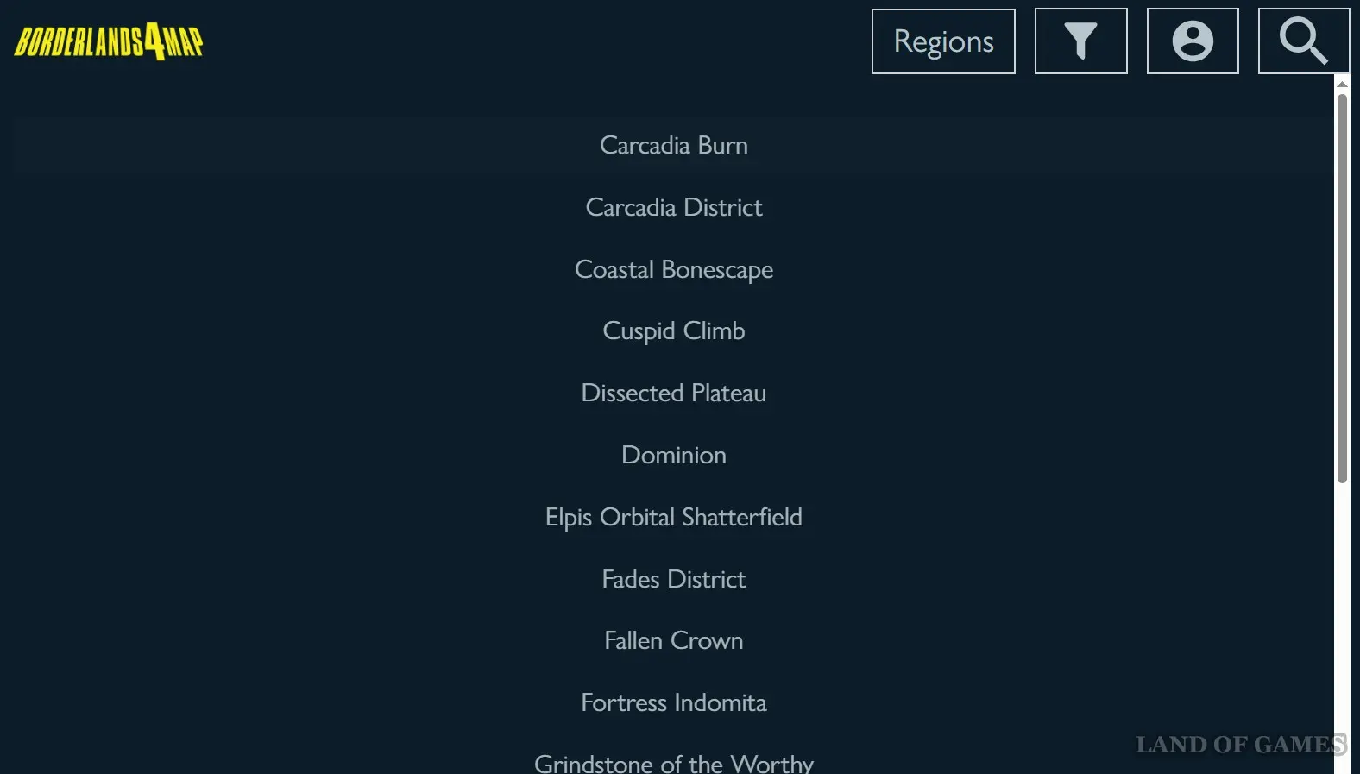Viewport: 1360px width, 774px height.
Task: Select Elpis Orbital Shatterfield region
Action: 674,517
